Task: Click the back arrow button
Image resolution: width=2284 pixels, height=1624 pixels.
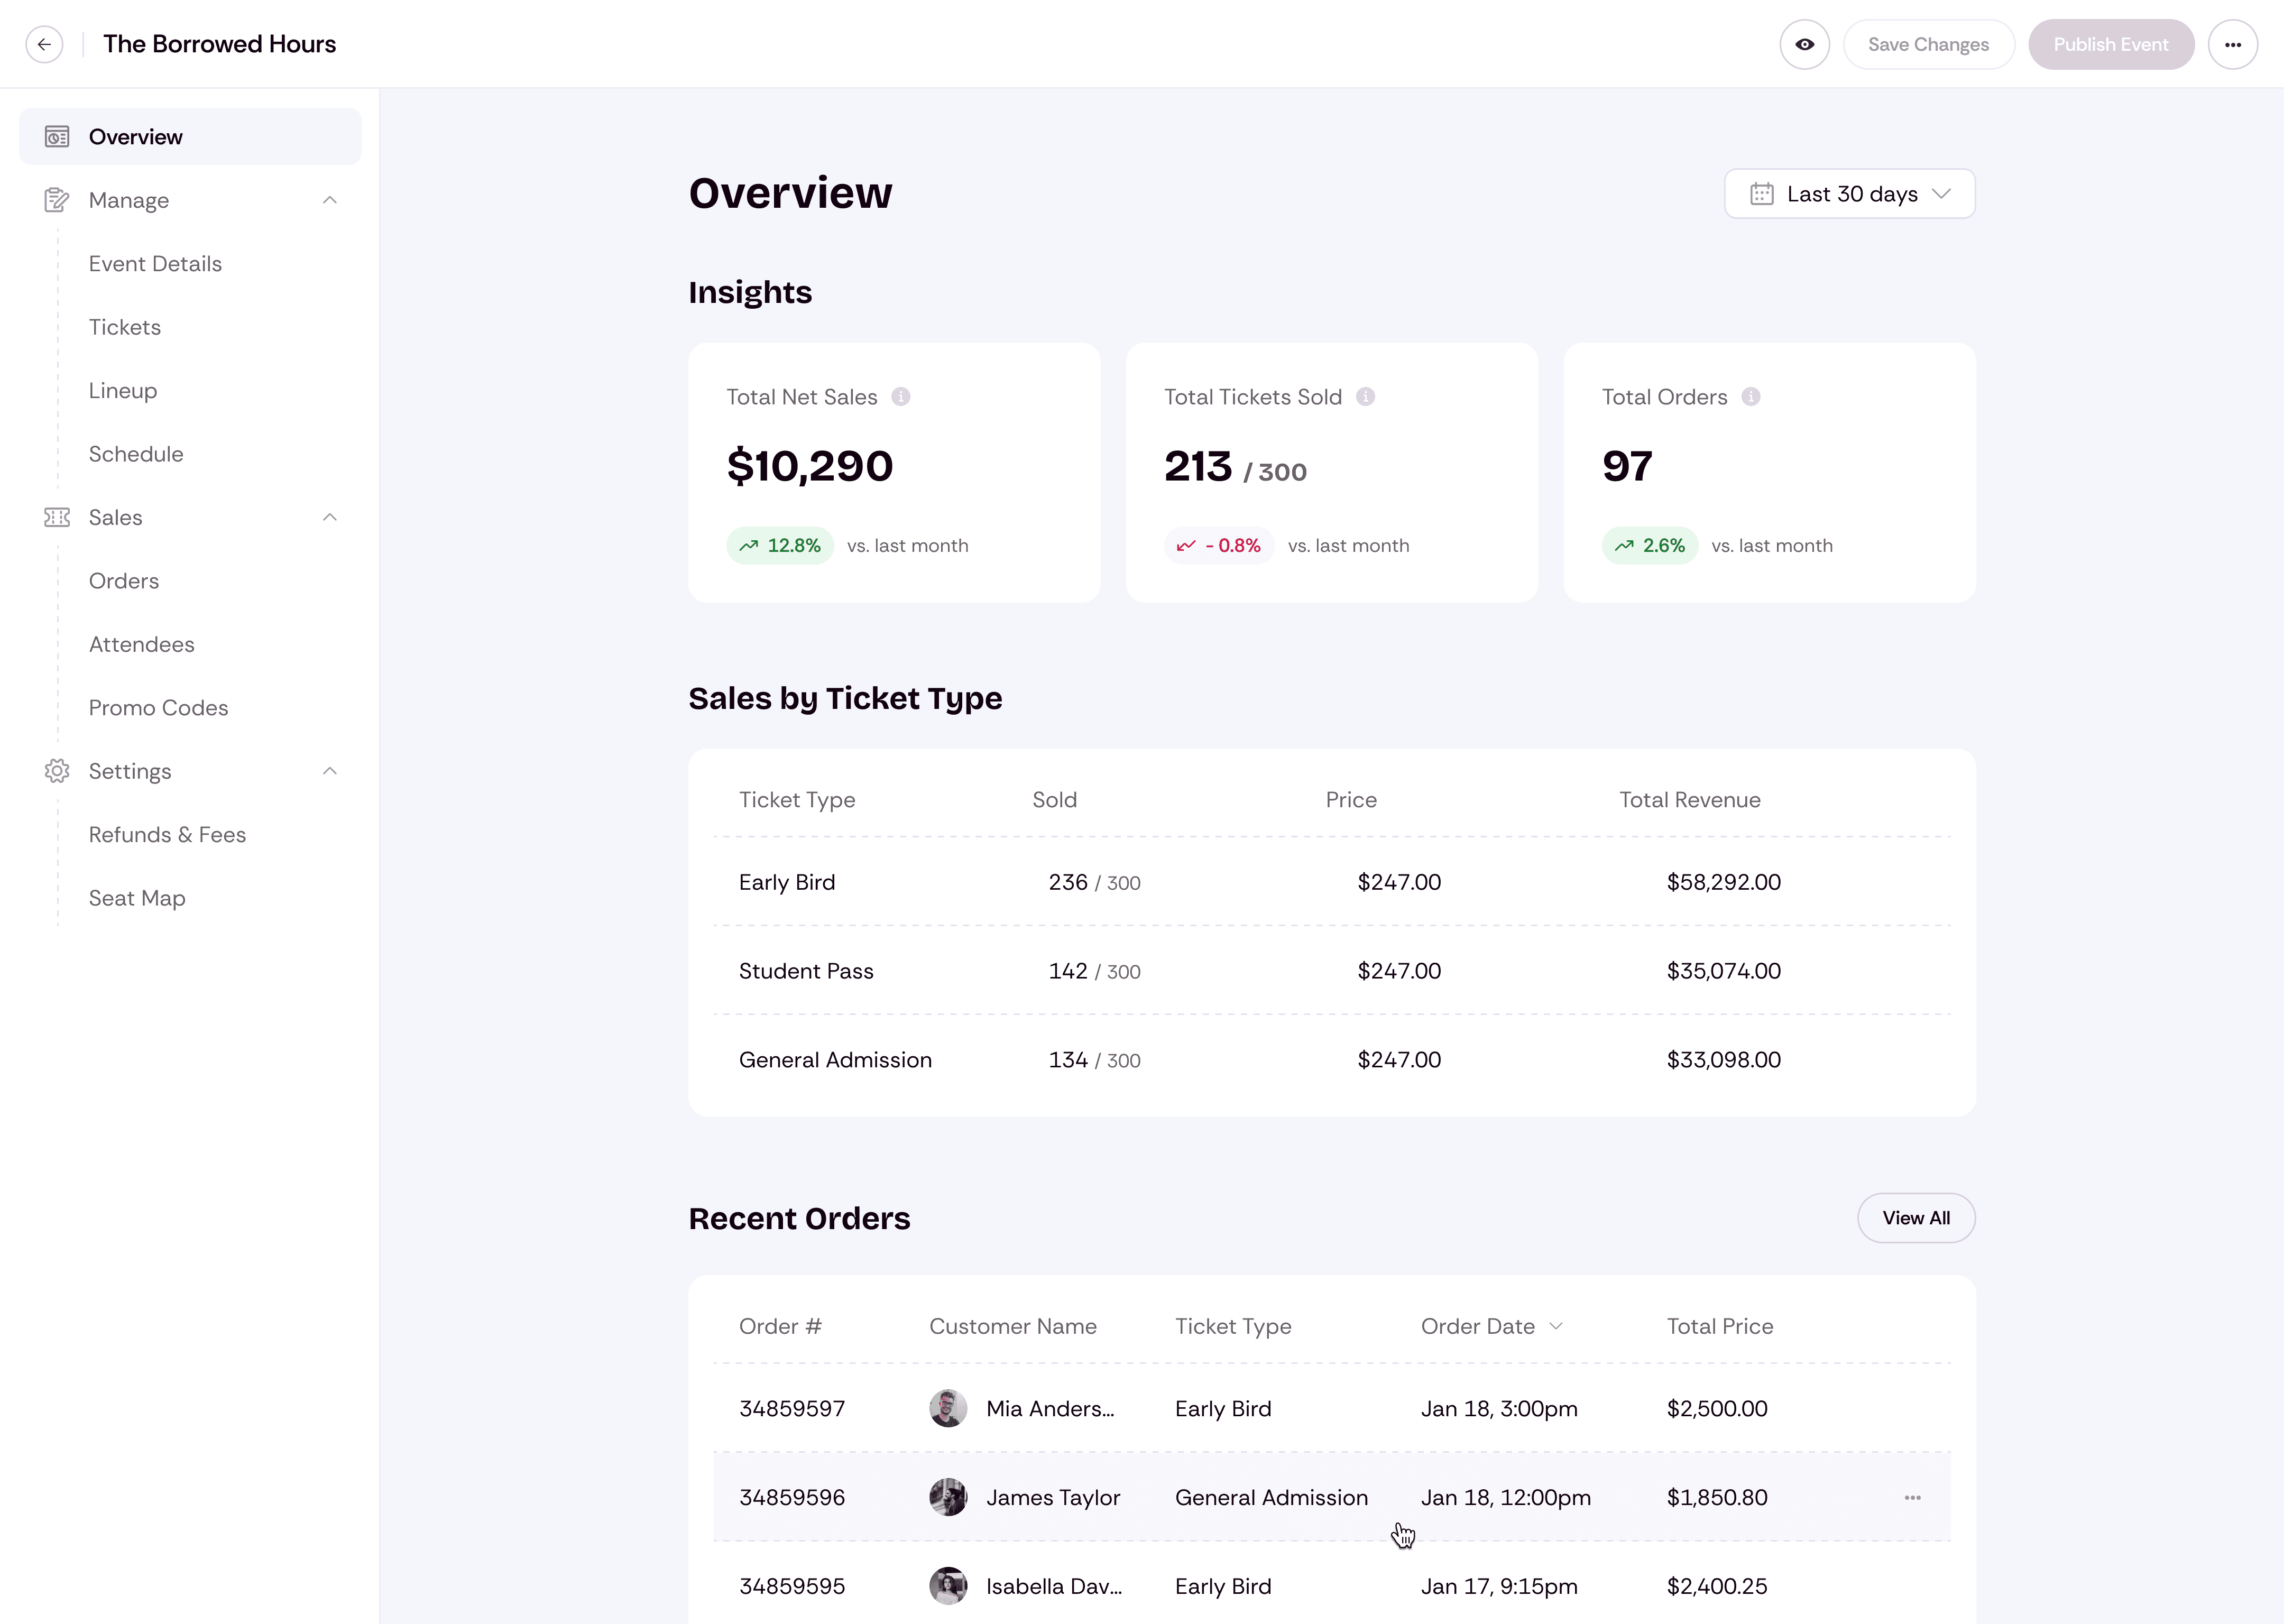Action: coord(44,44)
